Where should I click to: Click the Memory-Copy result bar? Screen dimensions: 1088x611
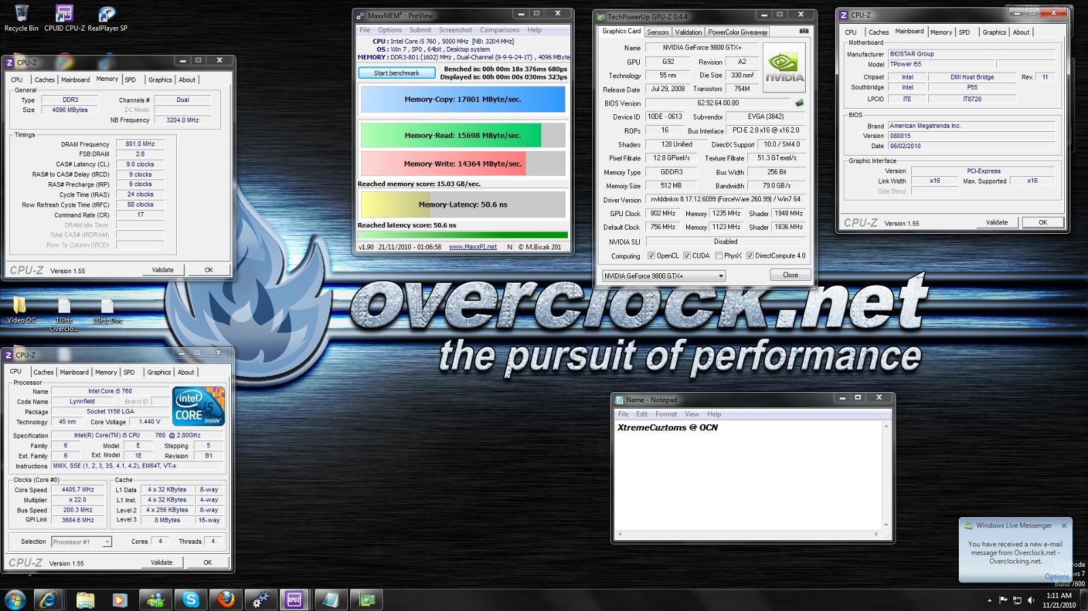pos(462,99)
